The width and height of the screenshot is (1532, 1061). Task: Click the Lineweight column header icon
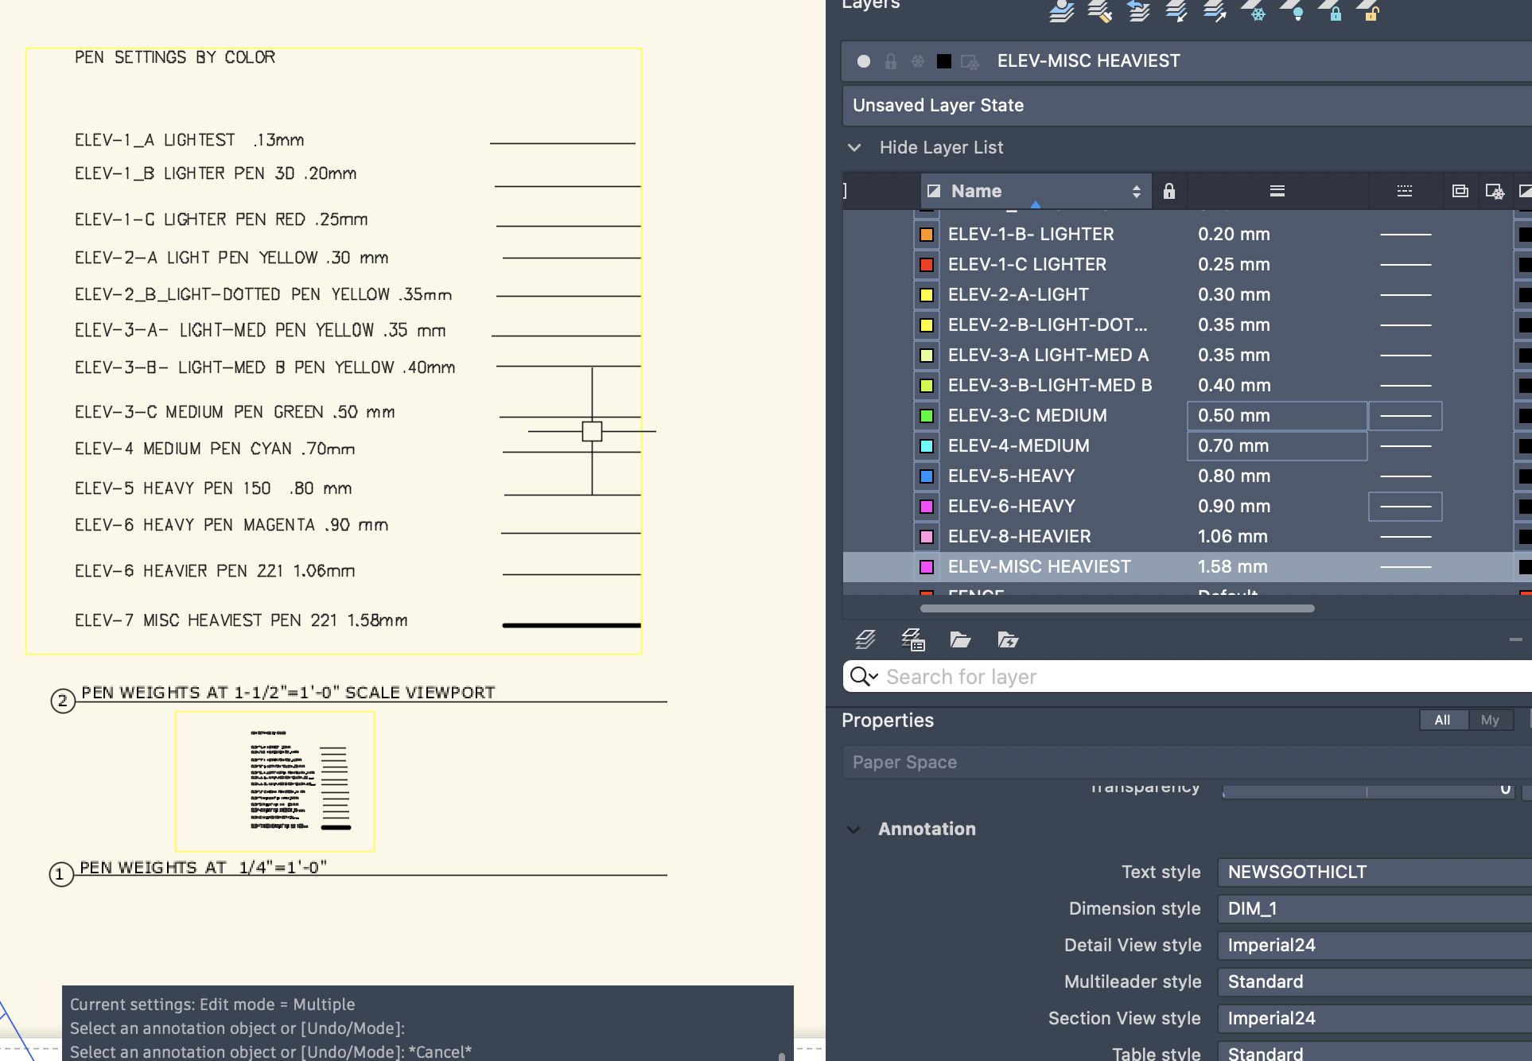coord(1277,191)
